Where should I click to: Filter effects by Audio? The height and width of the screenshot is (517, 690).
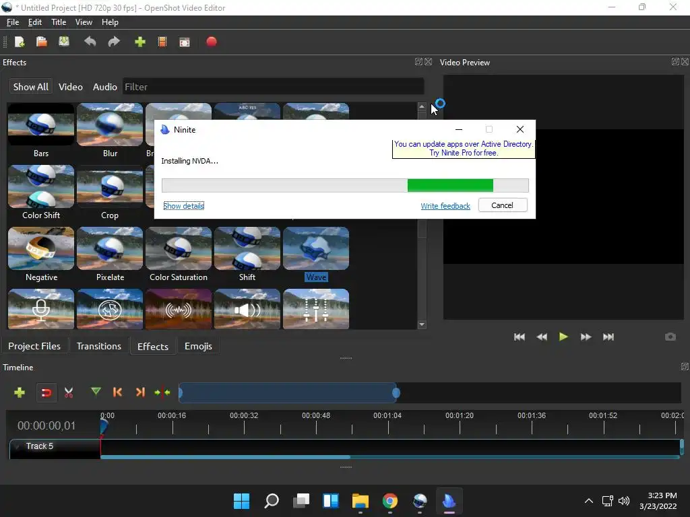point(104,87)
